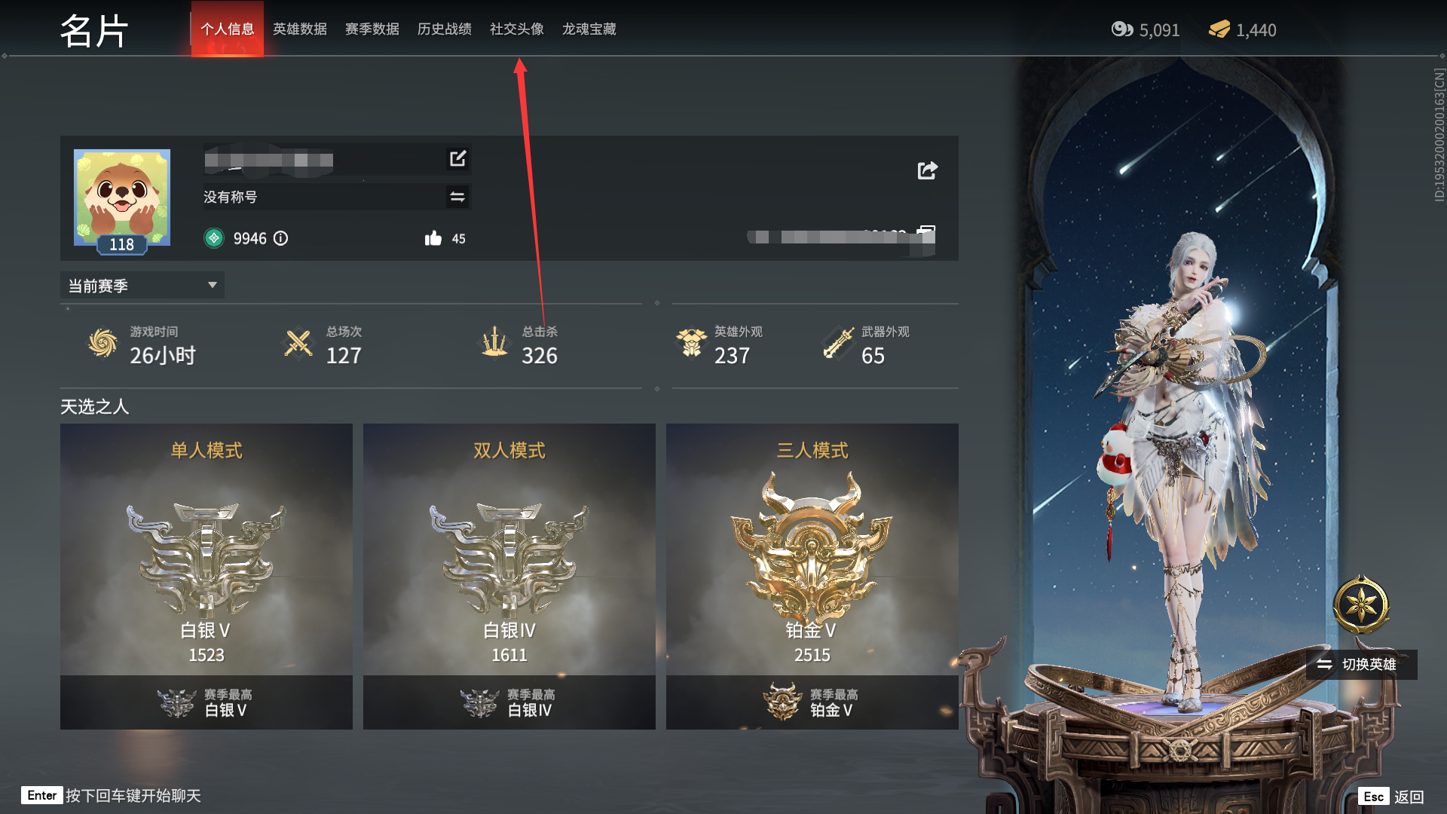Open the 历史战绩 tab

click(445, 29)
